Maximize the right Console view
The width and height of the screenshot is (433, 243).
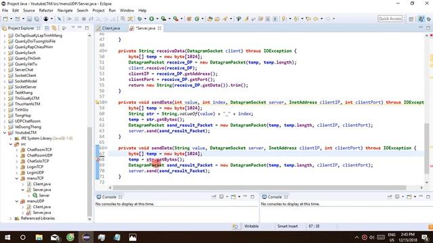point(428,196)
